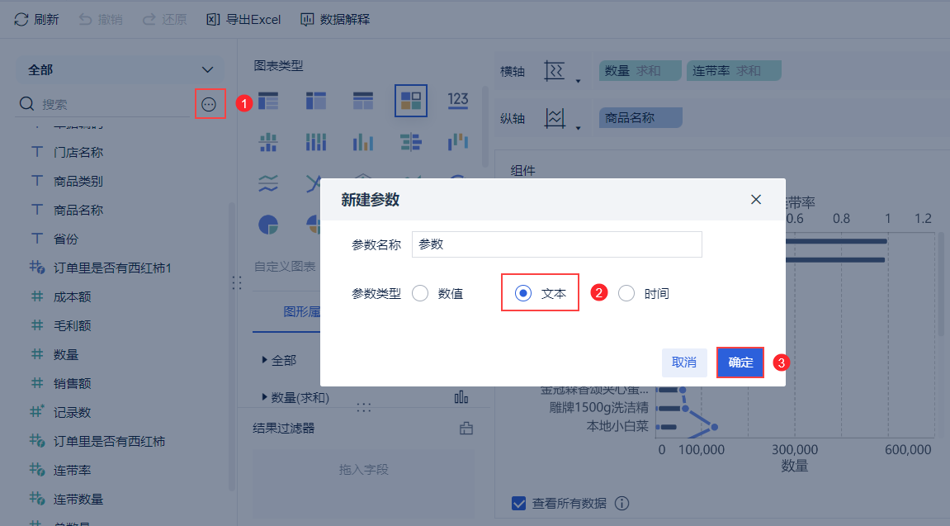
Task: Open 数据解释 data explanation
Action: click(x=335, y=19)
